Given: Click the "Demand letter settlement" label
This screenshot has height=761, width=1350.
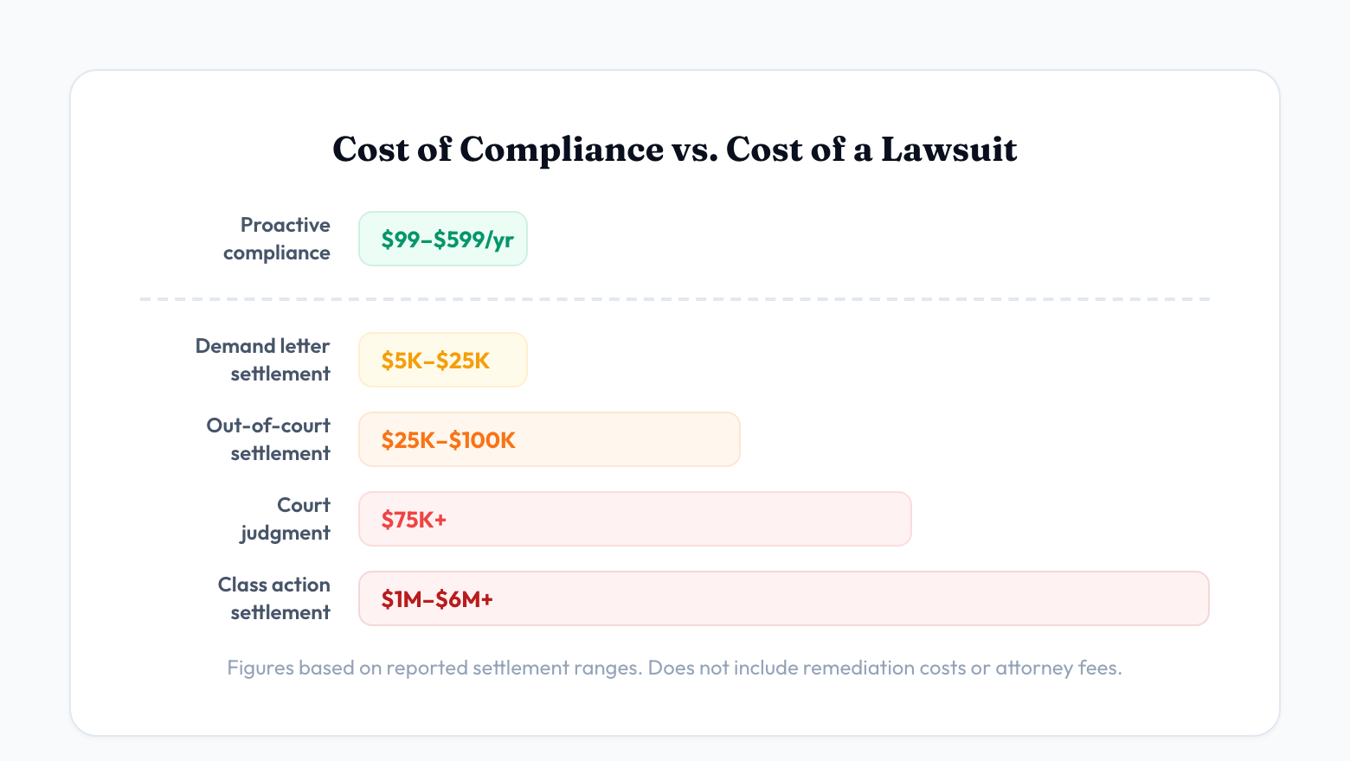Looking at the screenshot, I should pyautogui.click(x=263, y=360).
